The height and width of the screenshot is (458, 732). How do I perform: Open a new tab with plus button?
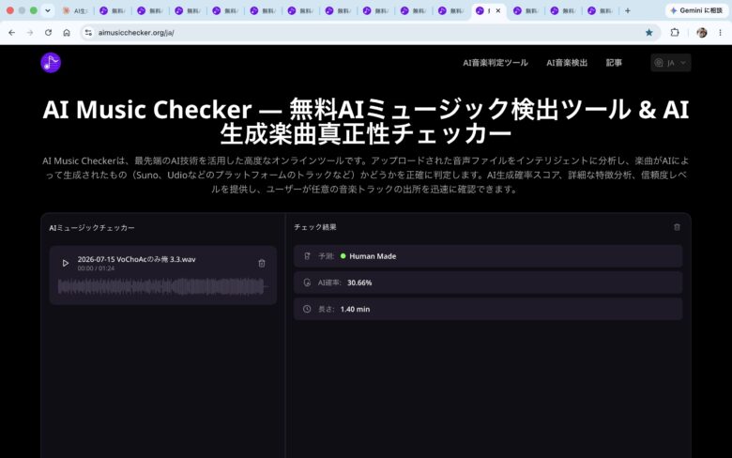[x=628, y=10]
